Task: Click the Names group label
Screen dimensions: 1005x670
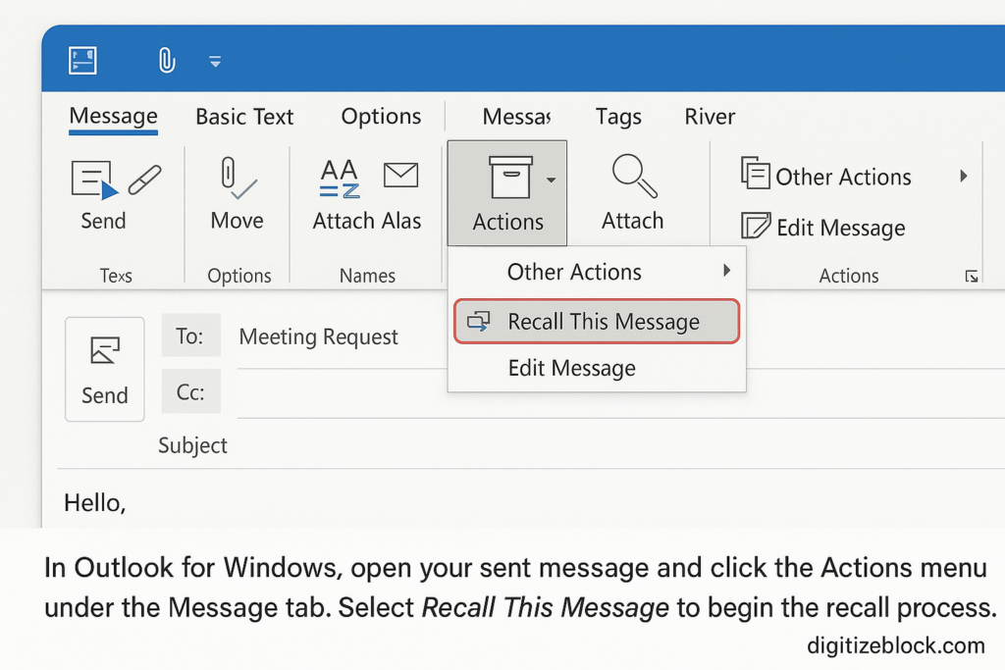Action: (367, 276)
